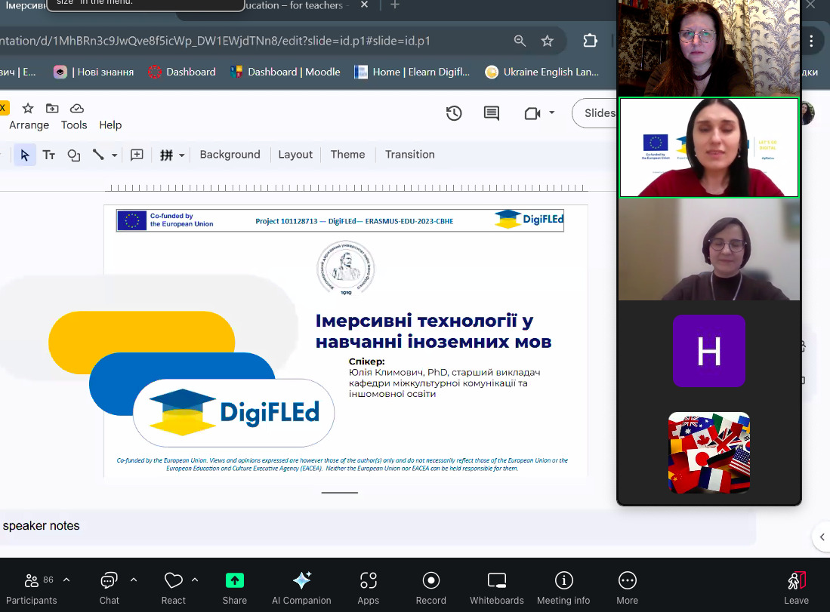Open the comments icon in Slides
The width and height of the screenshot is (830, 612).
492,113
